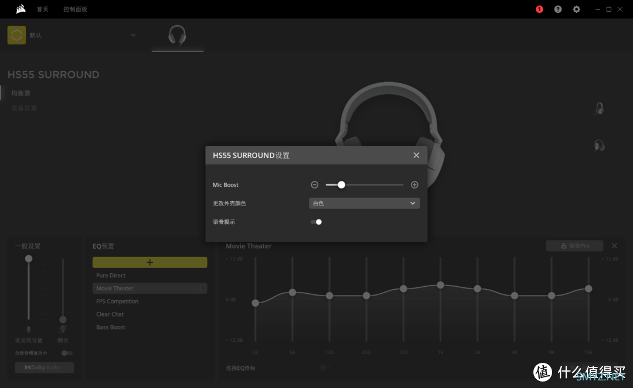The image size is (633, 388).
Task: Click the 2k EQ band handle
Action: pyautogui.click(x=478, y=289)
